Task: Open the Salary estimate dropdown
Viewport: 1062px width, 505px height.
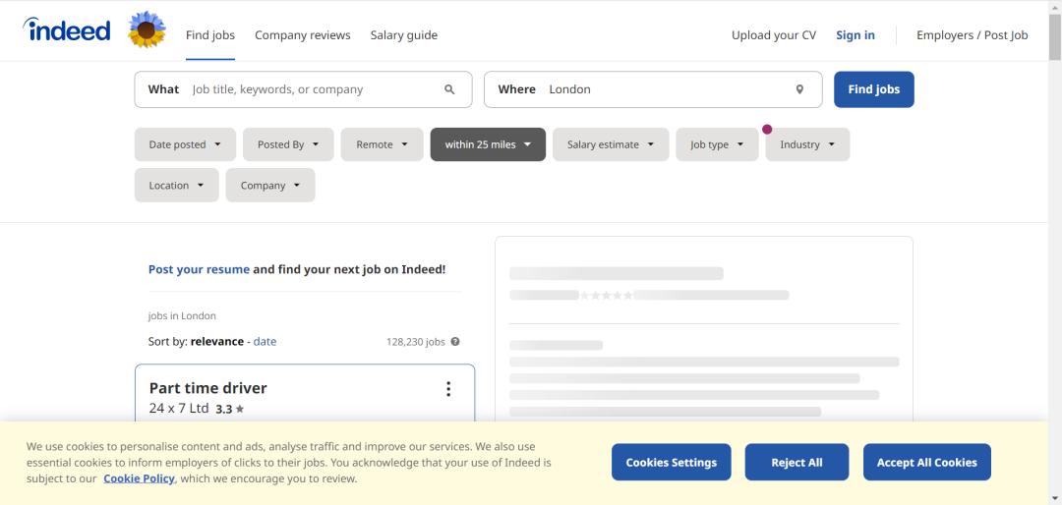Action: pos(611,144)
